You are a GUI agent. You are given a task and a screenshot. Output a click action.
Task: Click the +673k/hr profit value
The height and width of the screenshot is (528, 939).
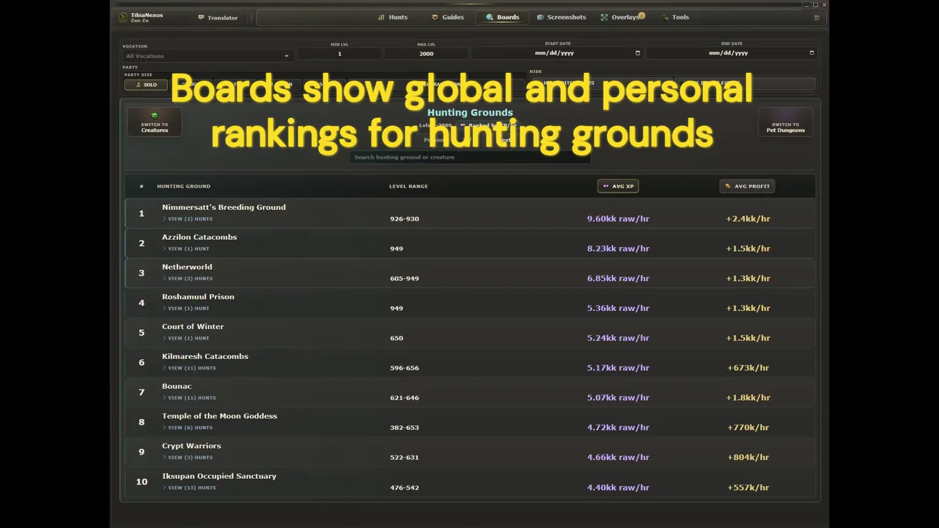(748, 368)
